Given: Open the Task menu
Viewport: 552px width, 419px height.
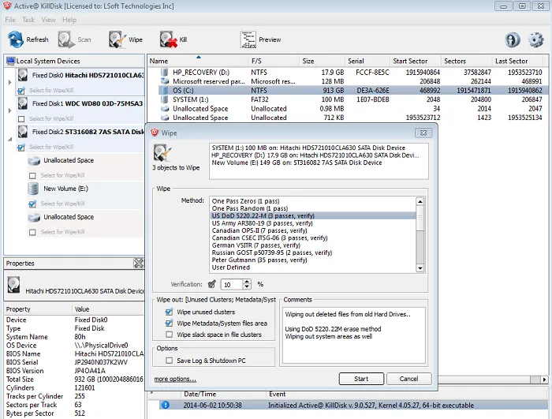Looking at the screenshot, I should [x=28, y=19].
